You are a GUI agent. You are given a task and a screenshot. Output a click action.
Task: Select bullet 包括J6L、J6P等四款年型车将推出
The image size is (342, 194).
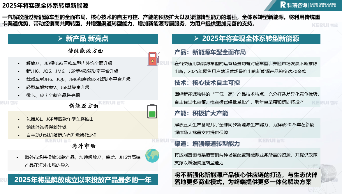point(60,119)
